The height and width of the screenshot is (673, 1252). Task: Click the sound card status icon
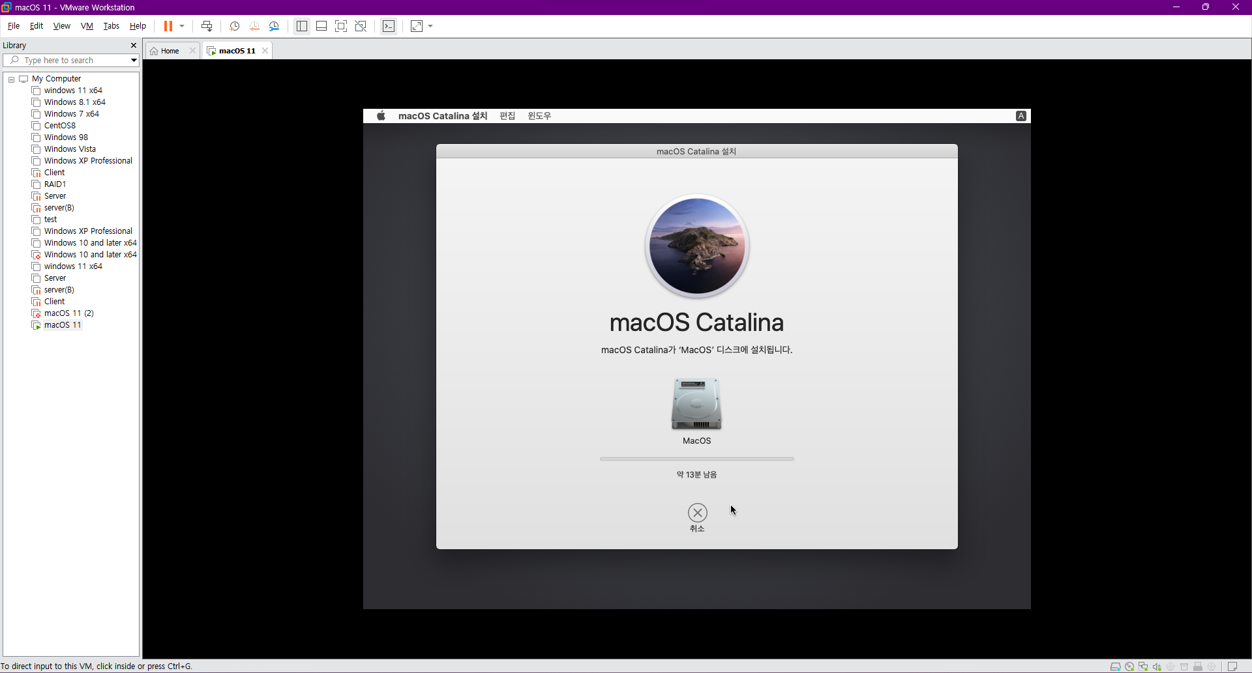(1157, 666)
